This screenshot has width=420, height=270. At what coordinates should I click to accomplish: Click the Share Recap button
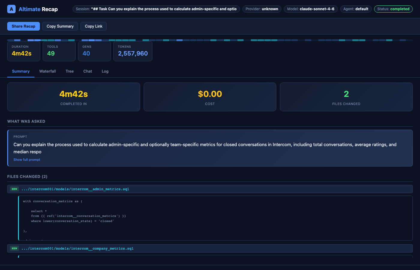coord(23,26)
